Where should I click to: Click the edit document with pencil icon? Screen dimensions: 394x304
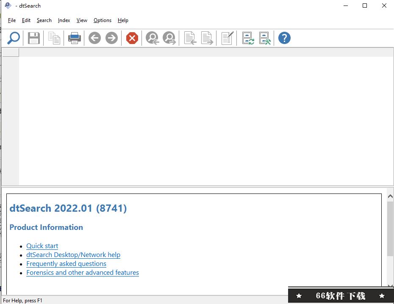228,38
